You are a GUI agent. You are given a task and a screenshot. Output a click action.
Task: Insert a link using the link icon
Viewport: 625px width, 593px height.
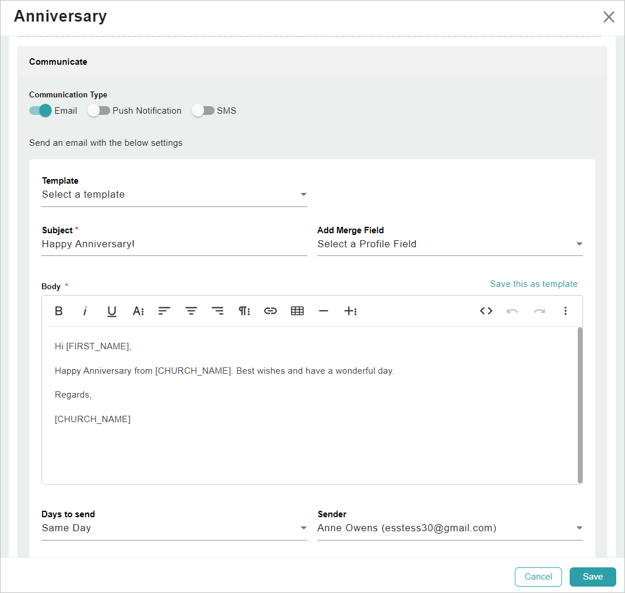point(271,311)
